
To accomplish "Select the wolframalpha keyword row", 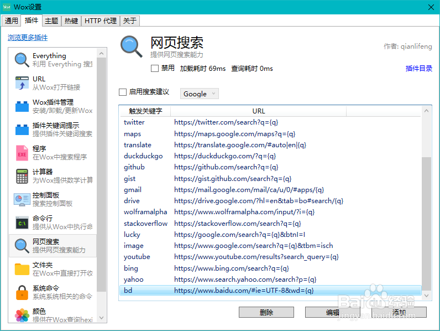I will [x=270, y=212].
